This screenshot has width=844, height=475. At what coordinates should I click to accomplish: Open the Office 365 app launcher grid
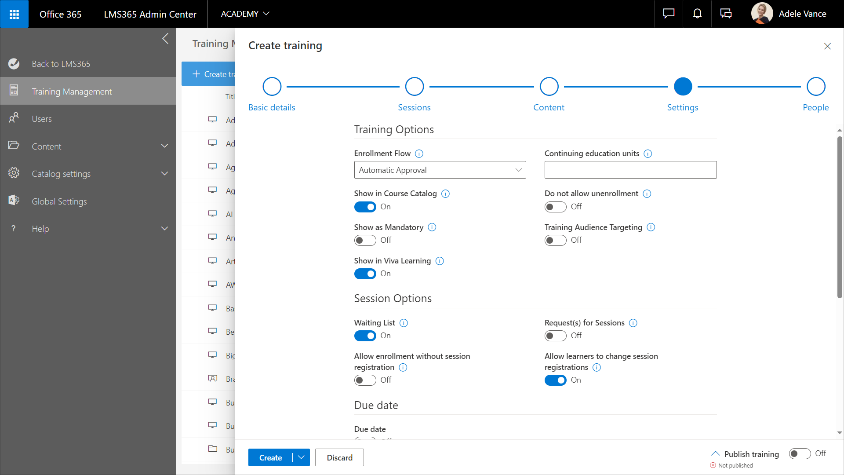point(14,14)
